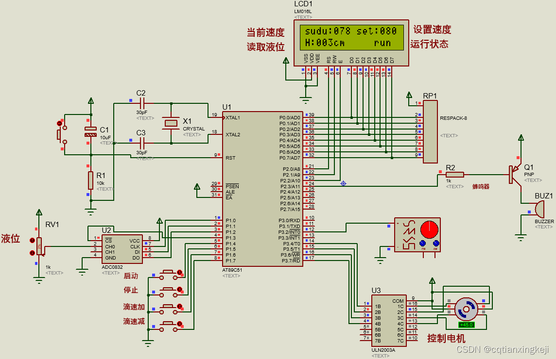Screen dimensions: 556x359
Task: Select the ADC0832 chip U2
Action: click(122, 249)
